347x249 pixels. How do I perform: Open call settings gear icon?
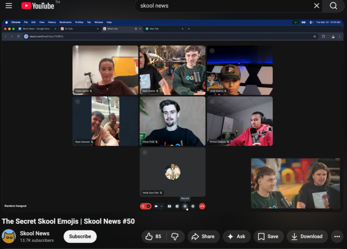tap(193, 206)
